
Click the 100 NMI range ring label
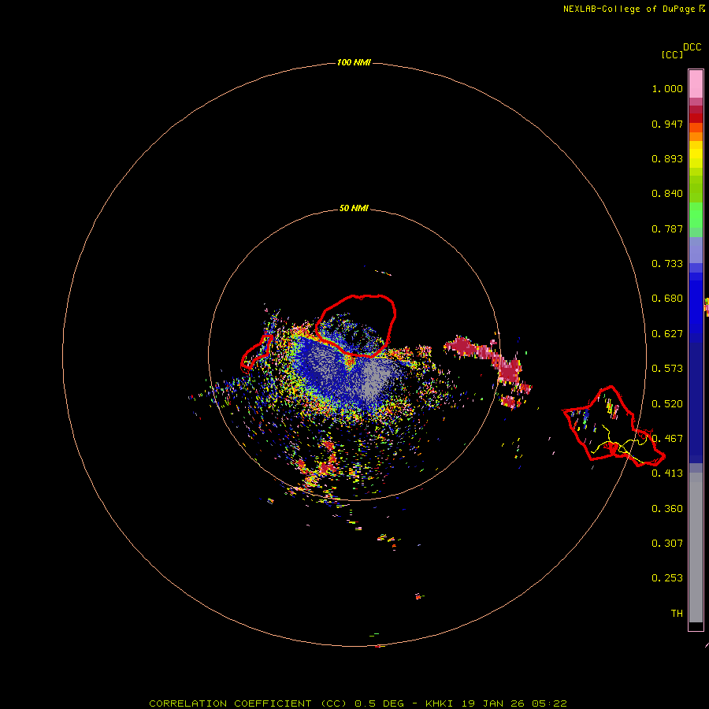click(x=354, y=62)
